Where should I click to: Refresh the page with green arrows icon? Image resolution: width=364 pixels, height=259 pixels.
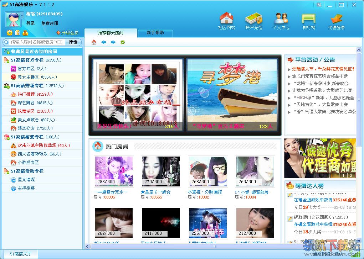[123, 42]
